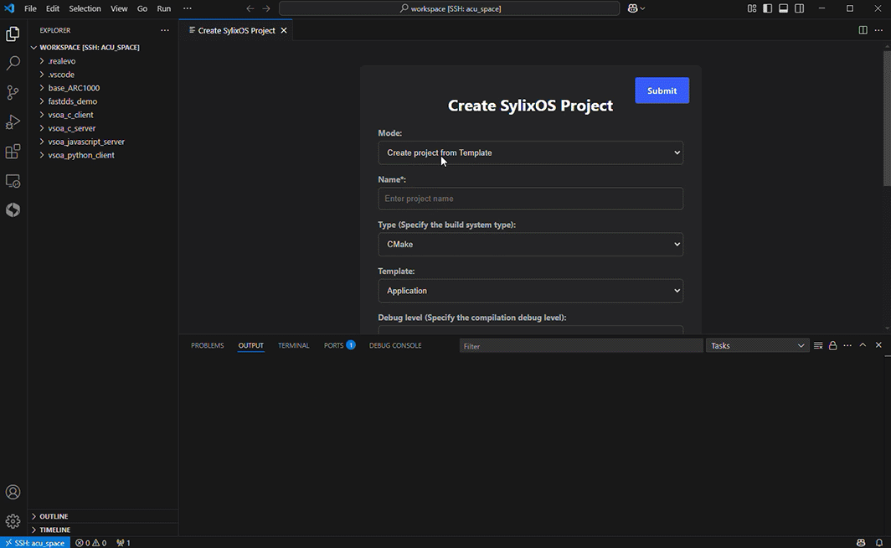Viewport: 891px width, 548px height.
Task: Toggle output auto scroll lock
Action: (x=833, y=345)
